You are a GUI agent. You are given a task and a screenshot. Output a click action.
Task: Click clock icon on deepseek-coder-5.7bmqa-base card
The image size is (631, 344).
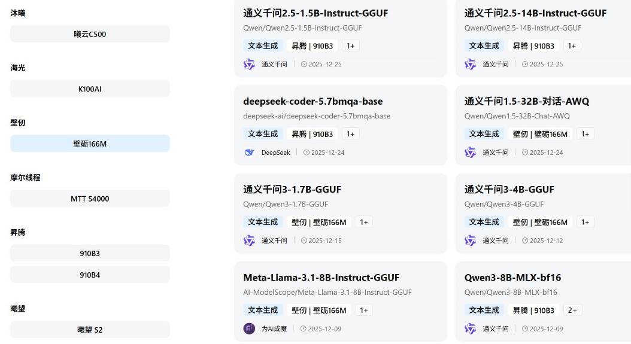307,153
